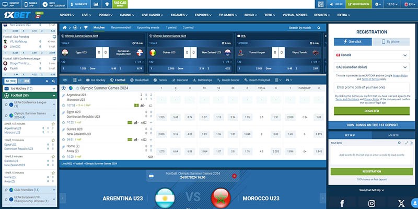Open match pitch view for Egypt U23 row

130,122
